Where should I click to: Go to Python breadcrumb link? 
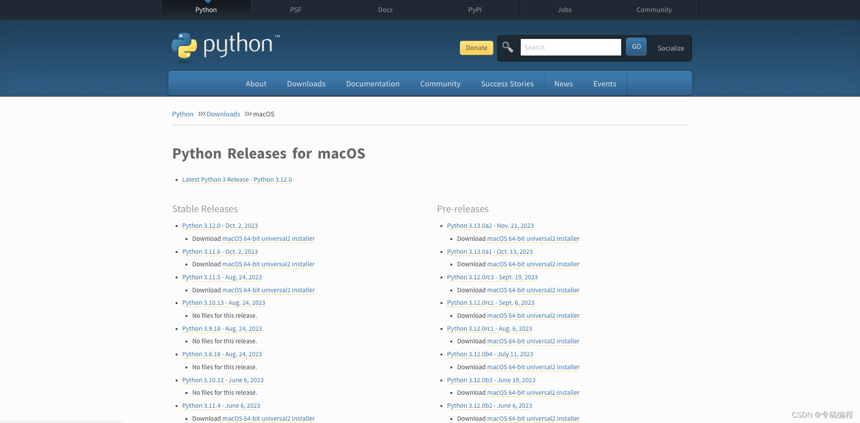click(x=183, y=114)
